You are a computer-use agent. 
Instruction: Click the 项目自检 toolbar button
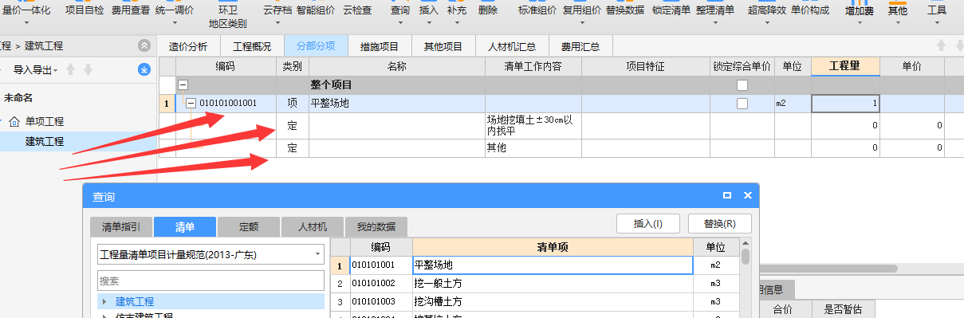tap(84, 10)
